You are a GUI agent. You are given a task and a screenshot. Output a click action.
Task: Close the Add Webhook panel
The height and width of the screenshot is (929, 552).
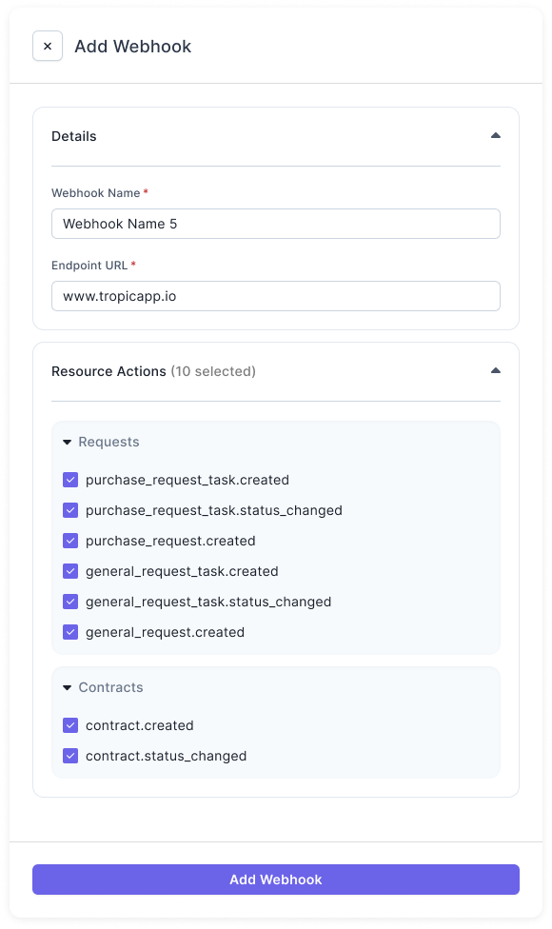pyautogui.click(x=48, y=47)
